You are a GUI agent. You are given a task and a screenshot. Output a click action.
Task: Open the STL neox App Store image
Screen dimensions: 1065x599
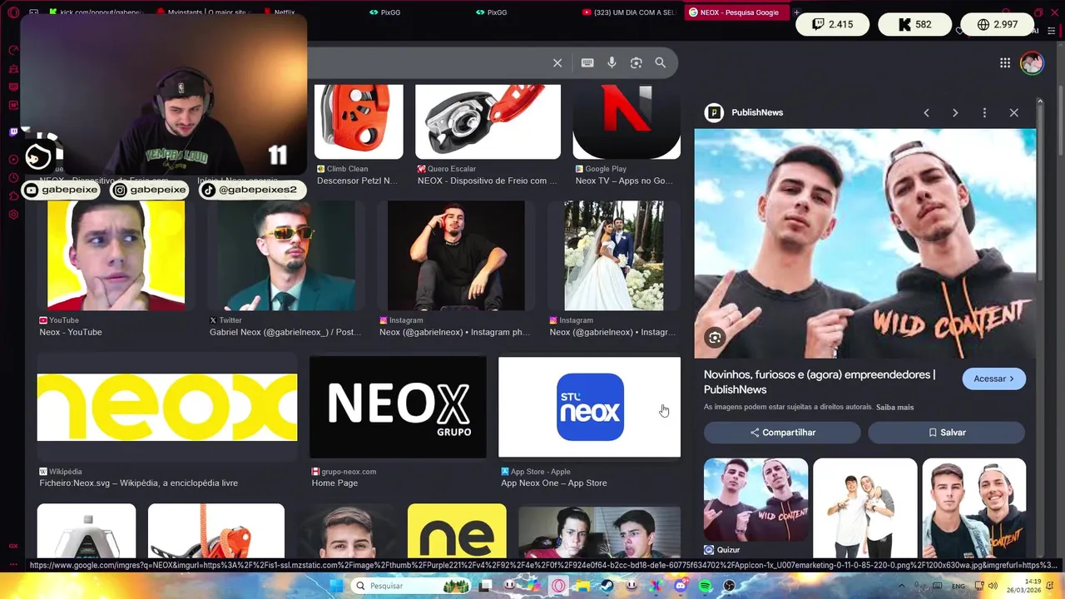[x=589, y=408]
